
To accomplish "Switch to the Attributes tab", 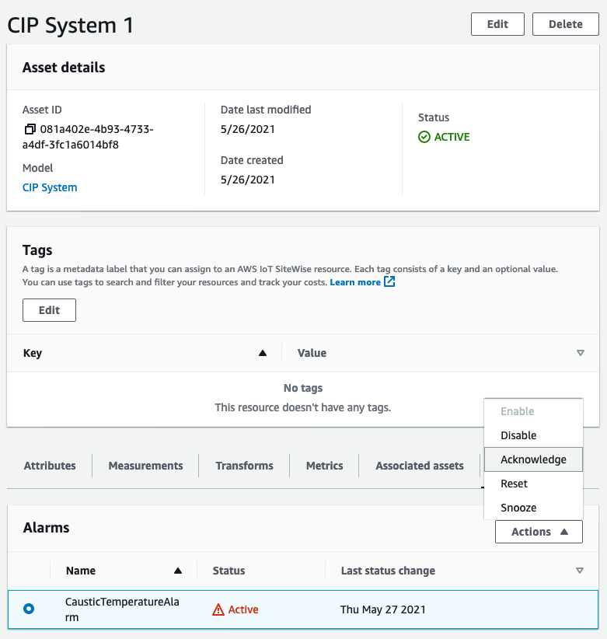I will [50, 466].
